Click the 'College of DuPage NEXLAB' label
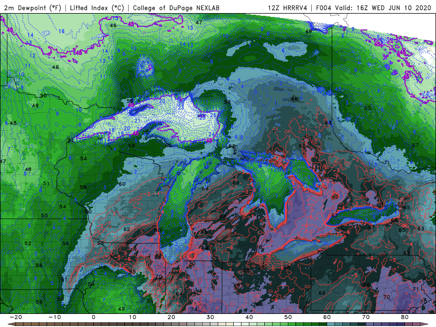The width and height of the screenshot is (436, 327). pyautogui.click(x=176, y=8)
